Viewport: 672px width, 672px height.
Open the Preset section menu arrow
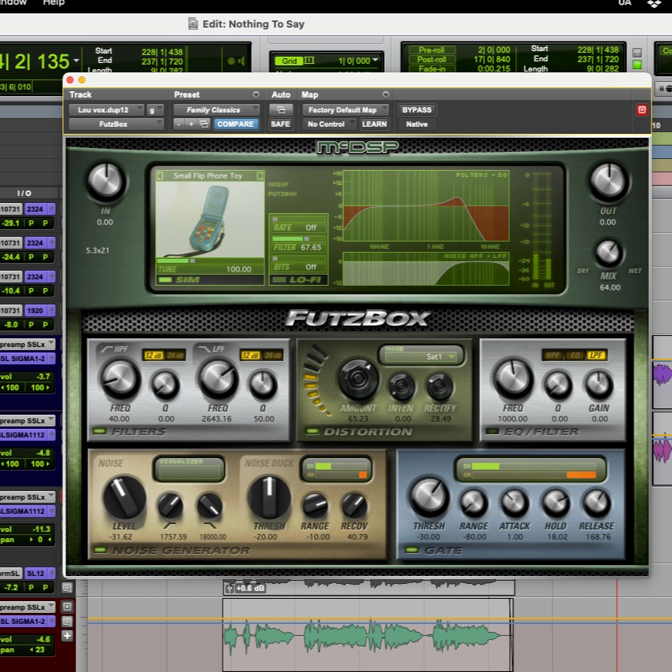pos(256,94)
